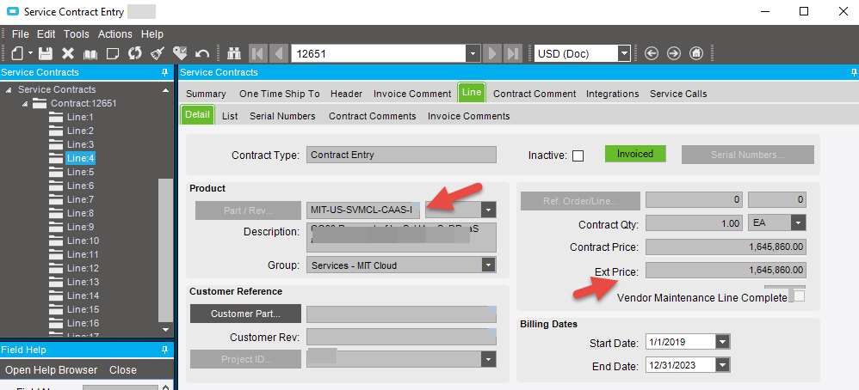Screen dimensions: 859x390
Task: Open the End Date calendar dropdown
Action: [x=723, y=365]
